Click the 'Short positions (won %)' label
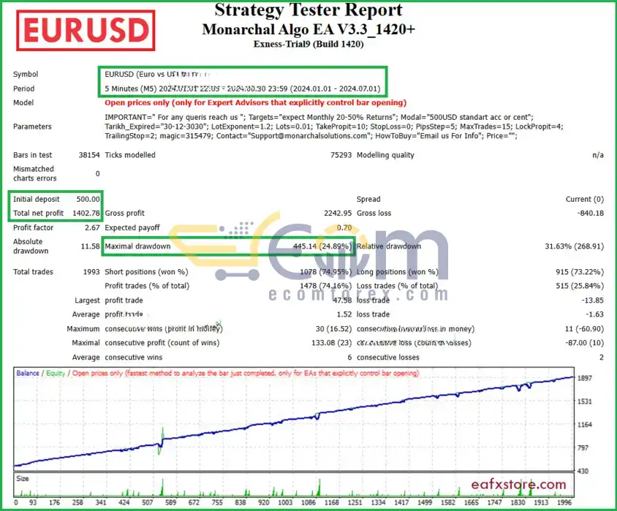 coord(146,272)
